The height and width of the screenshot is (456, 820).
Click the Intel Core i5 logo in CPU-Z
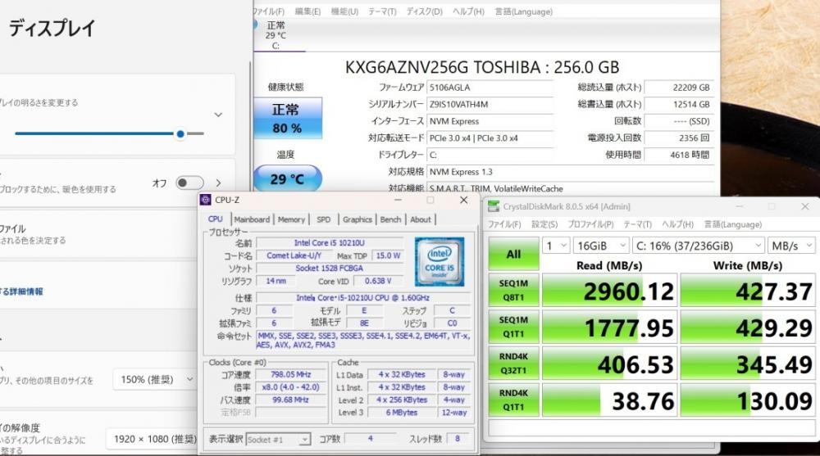coord(440,262)
